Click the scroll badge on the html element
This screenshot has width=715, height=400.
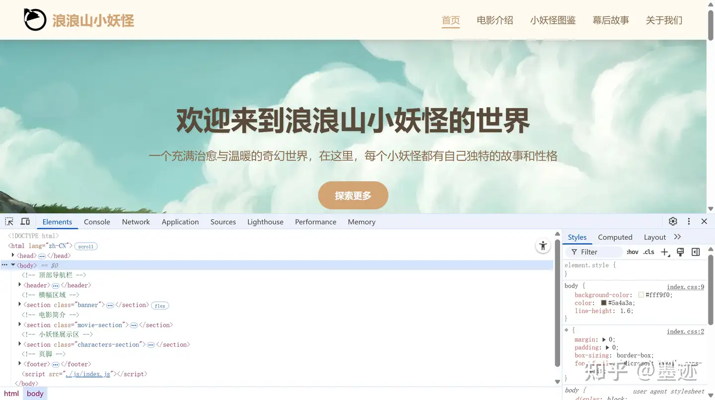(x=86, y=246)
